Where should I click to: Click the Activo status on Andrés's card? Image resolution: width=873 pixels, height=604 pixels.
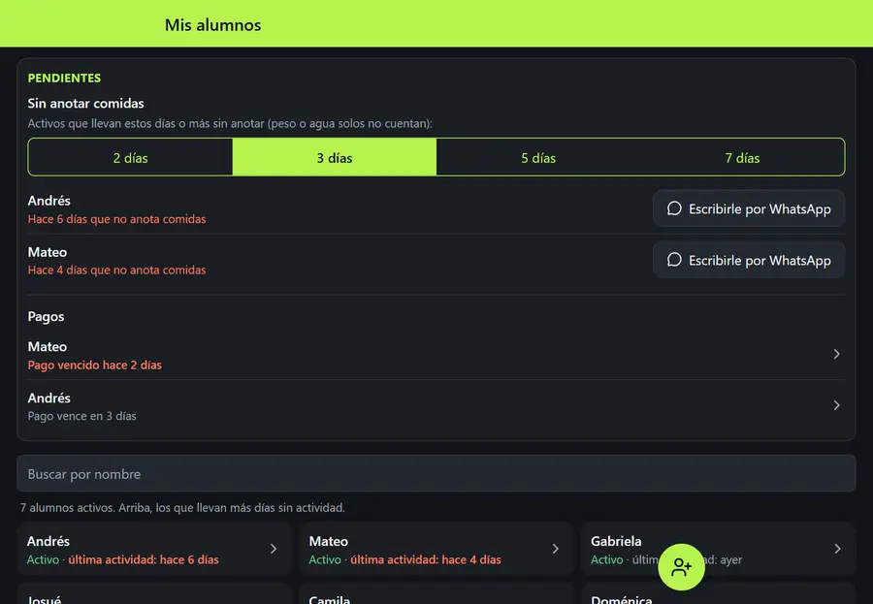[x=43, y=559]
